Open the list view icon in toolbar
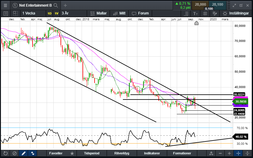 coord(6,13)
